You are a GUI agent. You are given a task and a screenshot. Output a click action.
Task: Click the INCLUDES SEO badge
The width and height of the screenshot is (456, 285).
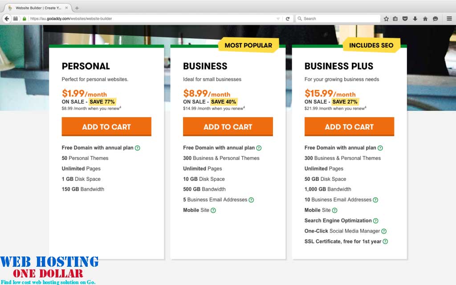(371, 45)
